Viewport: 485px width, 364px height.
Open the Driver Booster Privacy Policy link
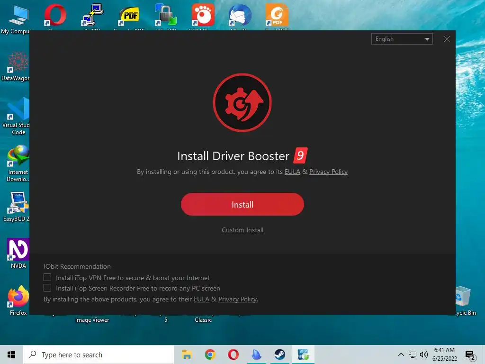tap(328, 172)
